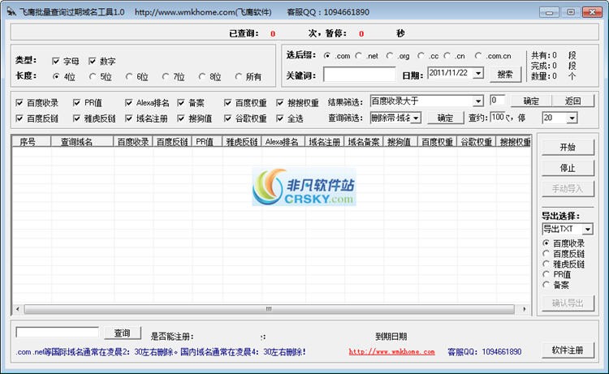Click the horizontal scrollbar thumb of table
This screenshot has height=374, width=609.
pos(269,309)
